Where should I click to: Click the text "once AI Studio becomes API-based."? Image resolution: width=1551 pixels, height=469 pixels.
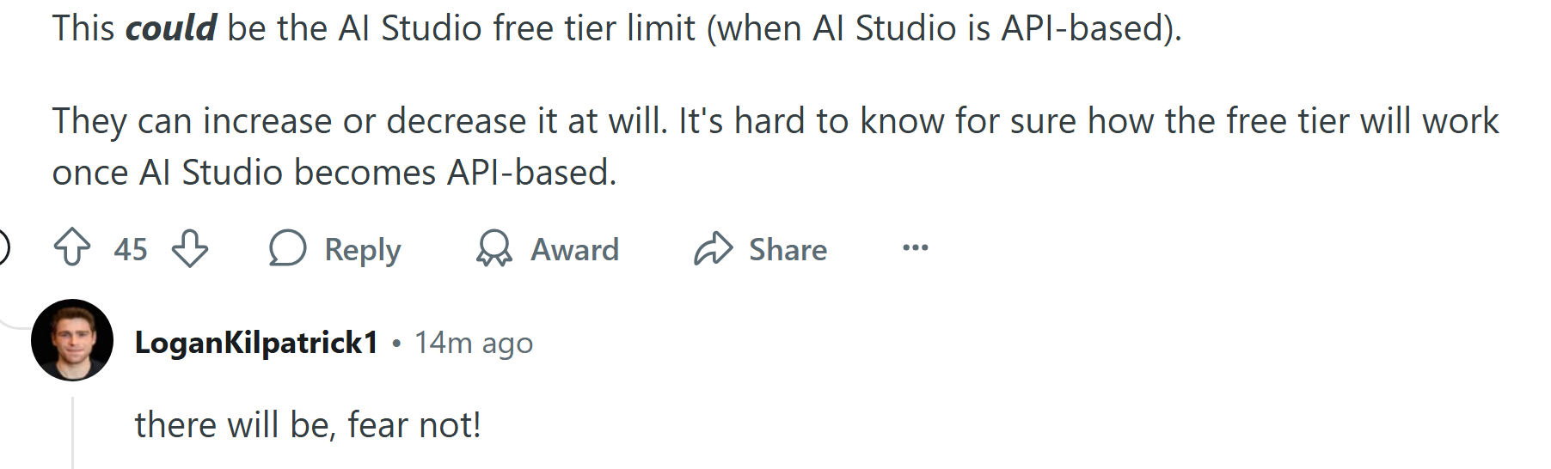pos(334,173)
